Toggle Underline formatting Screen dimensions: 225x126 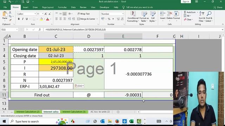point(27,19)
